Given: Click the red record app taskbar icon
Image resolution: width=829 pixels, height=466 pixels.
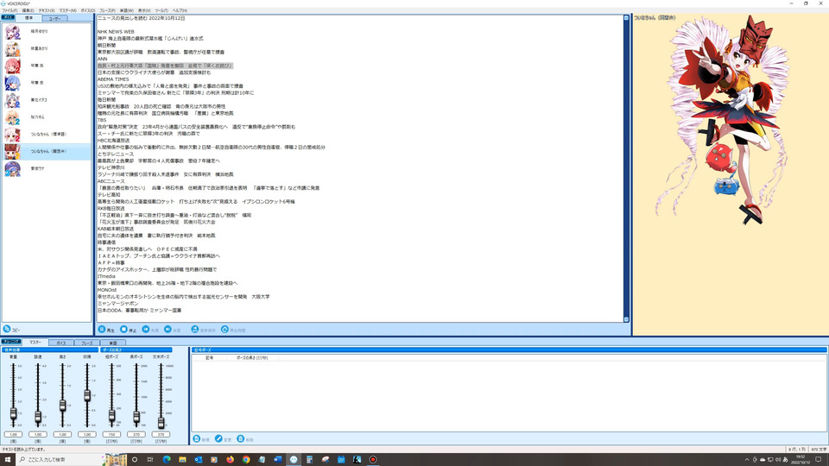Looking at the screenshot, I should [373, 460].
